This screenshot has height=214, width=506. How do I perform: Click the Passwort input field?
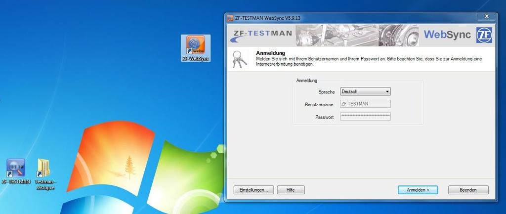click(x=365, y=117)
